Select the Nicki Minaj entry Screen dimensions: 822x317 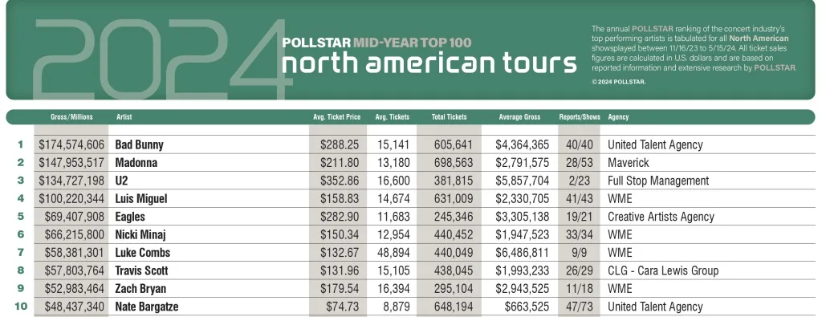click(x=140, y=234)
